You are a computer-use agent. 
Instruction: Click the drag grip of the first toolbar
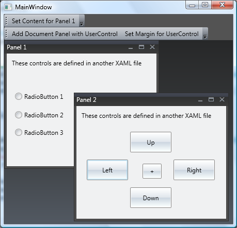[6, 21]
